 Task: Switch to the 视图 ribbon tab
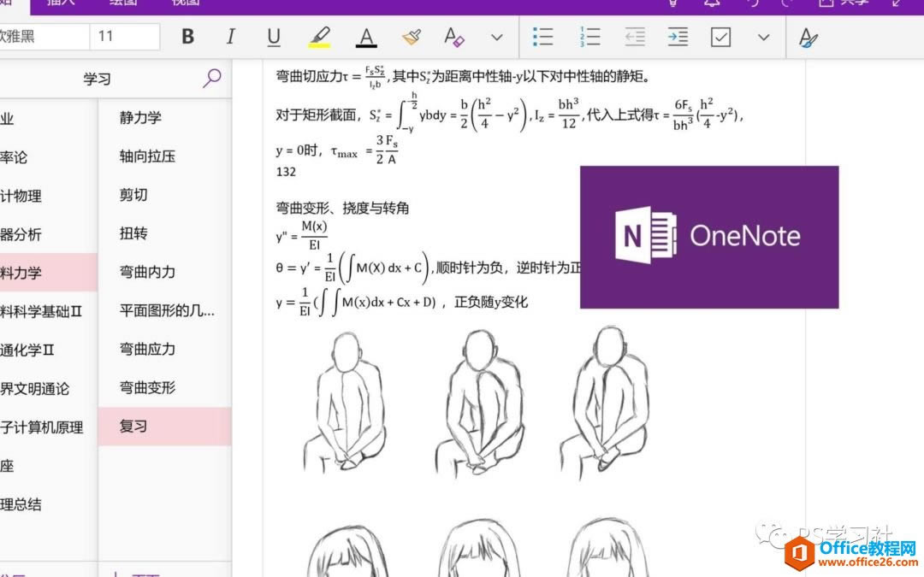pos(185,3)
